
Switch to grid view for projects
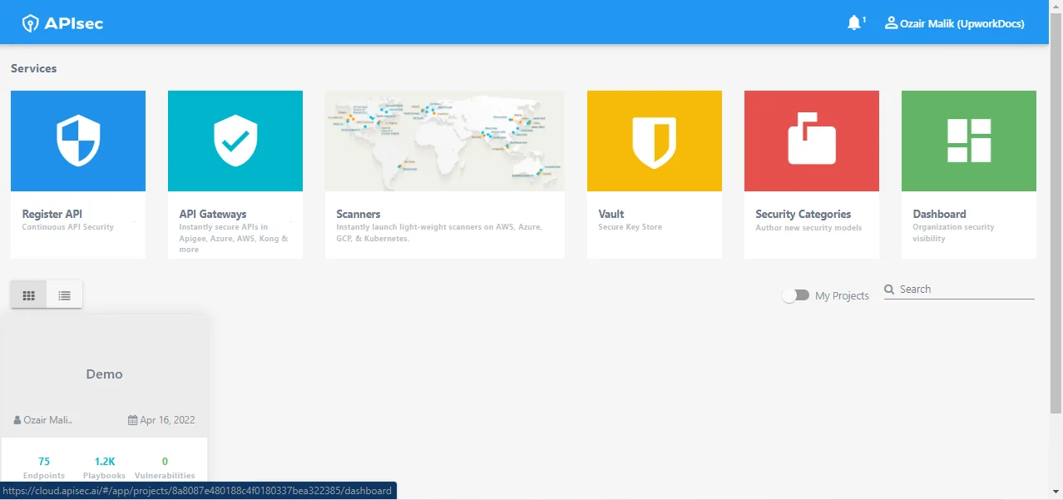pos(28,294)
